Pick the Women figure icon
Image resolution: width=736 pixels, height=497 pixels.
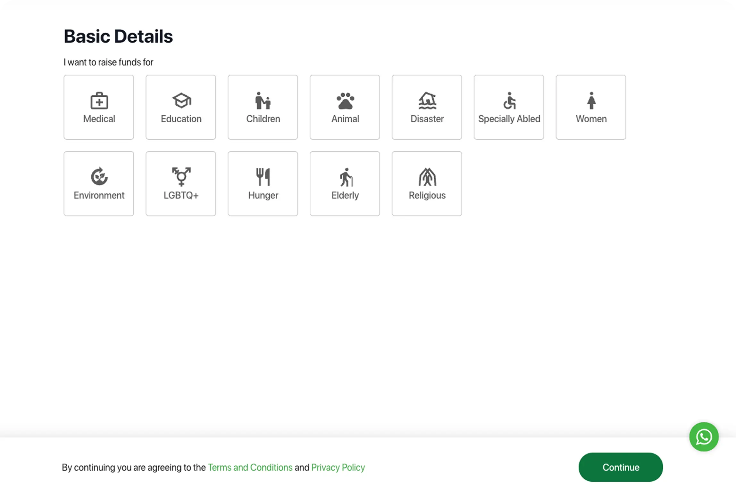[591, 101]
